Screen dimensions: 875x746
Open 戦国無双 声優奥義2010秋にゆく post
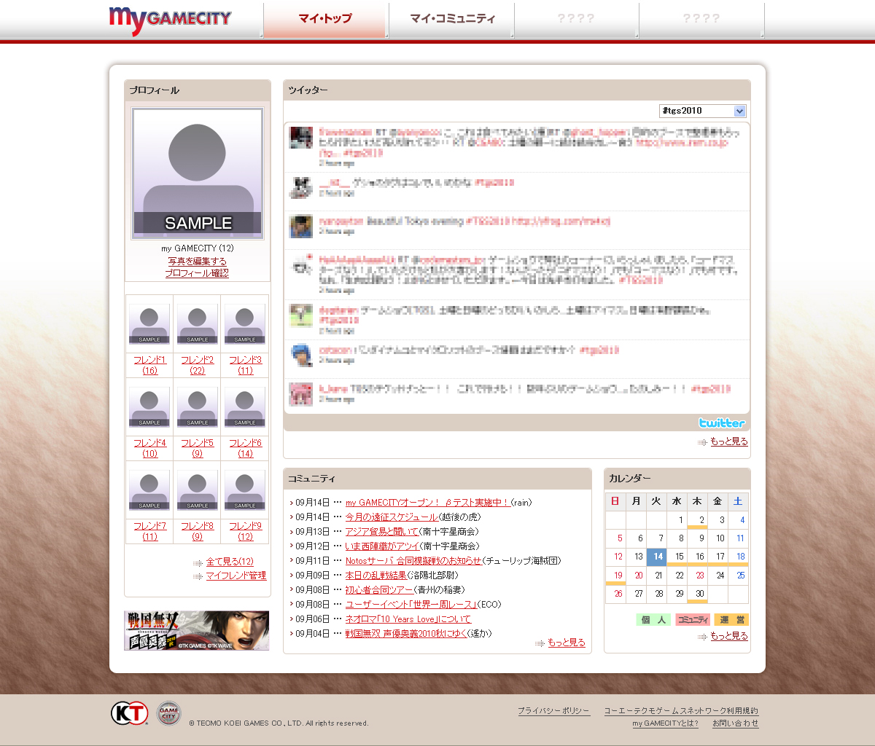pyautogui.click(x=406, y=634)
